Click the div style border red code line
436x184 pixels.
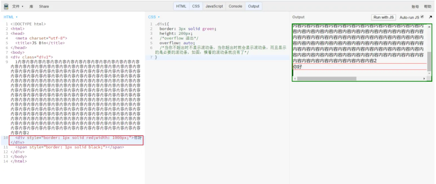76,140
